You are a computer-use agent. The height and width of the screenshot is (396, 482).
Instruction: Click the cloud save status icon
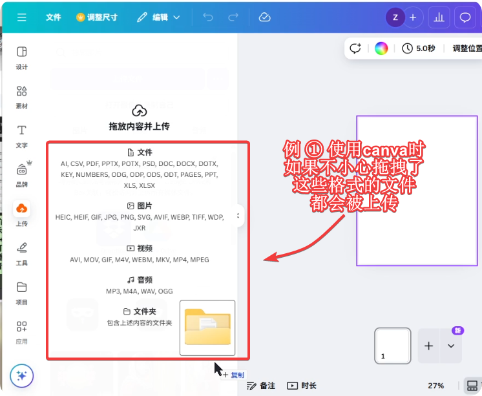(x=265, y=17)
